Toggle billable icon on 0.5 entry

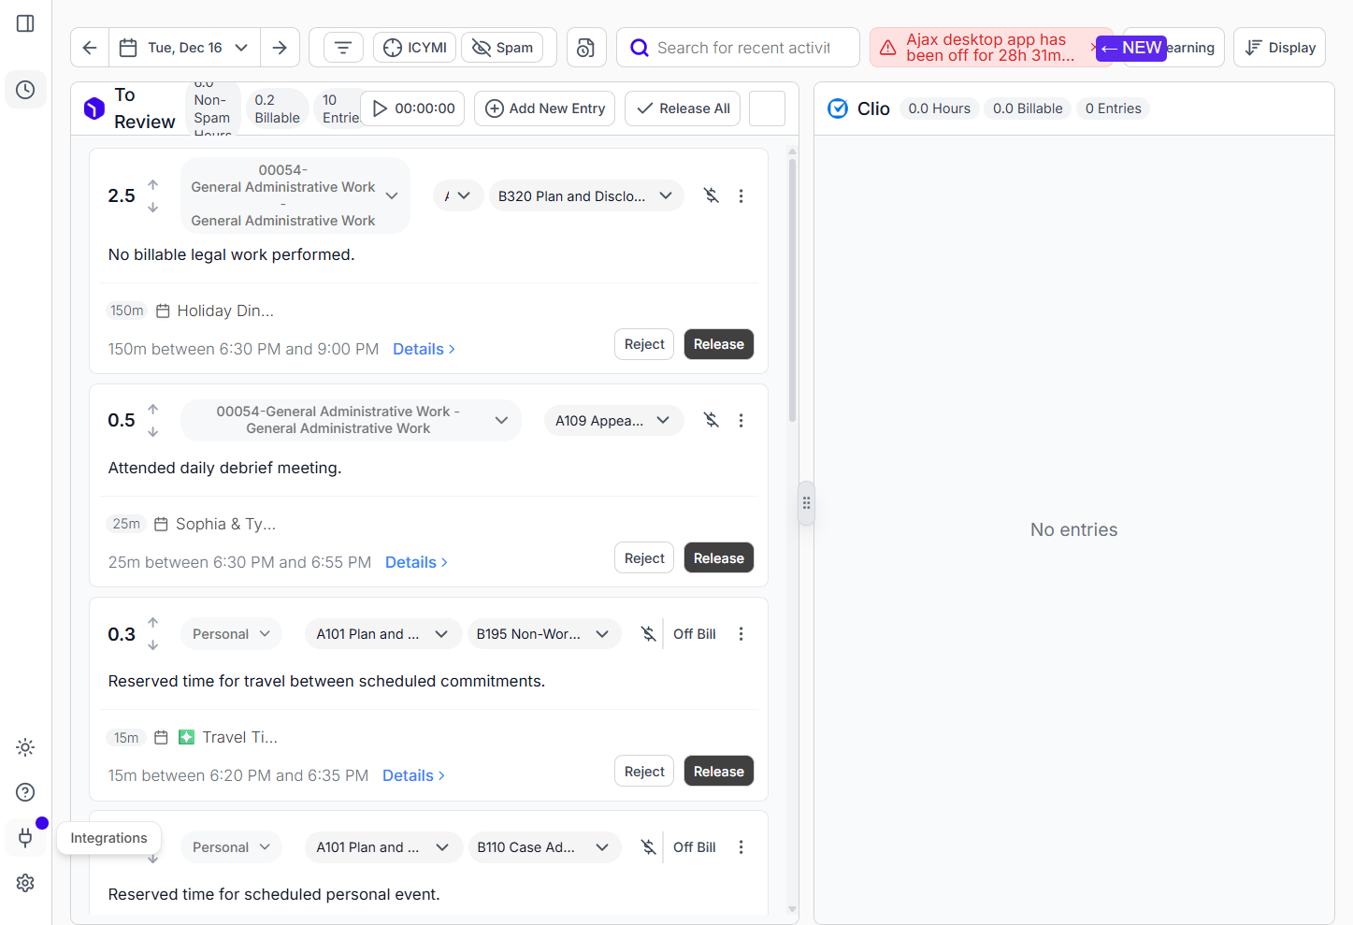pos(712,421)
